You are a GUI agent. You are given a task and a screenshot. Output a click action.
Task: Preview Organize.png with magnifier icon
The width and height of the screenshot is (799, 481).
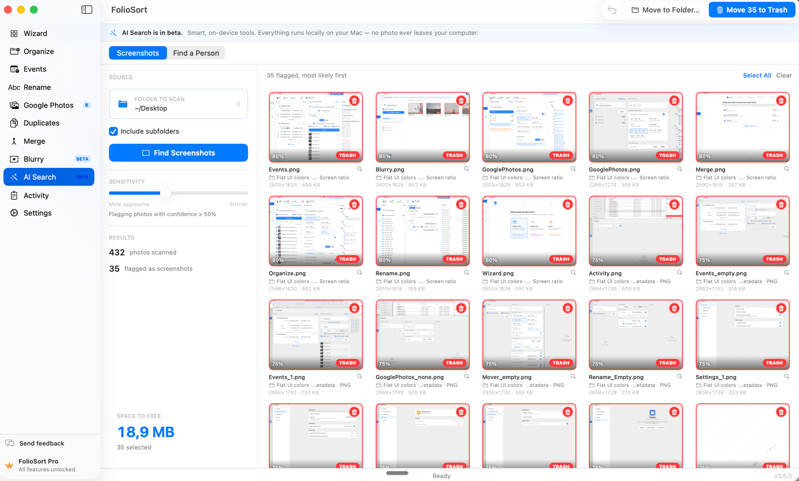coord(360,273)
